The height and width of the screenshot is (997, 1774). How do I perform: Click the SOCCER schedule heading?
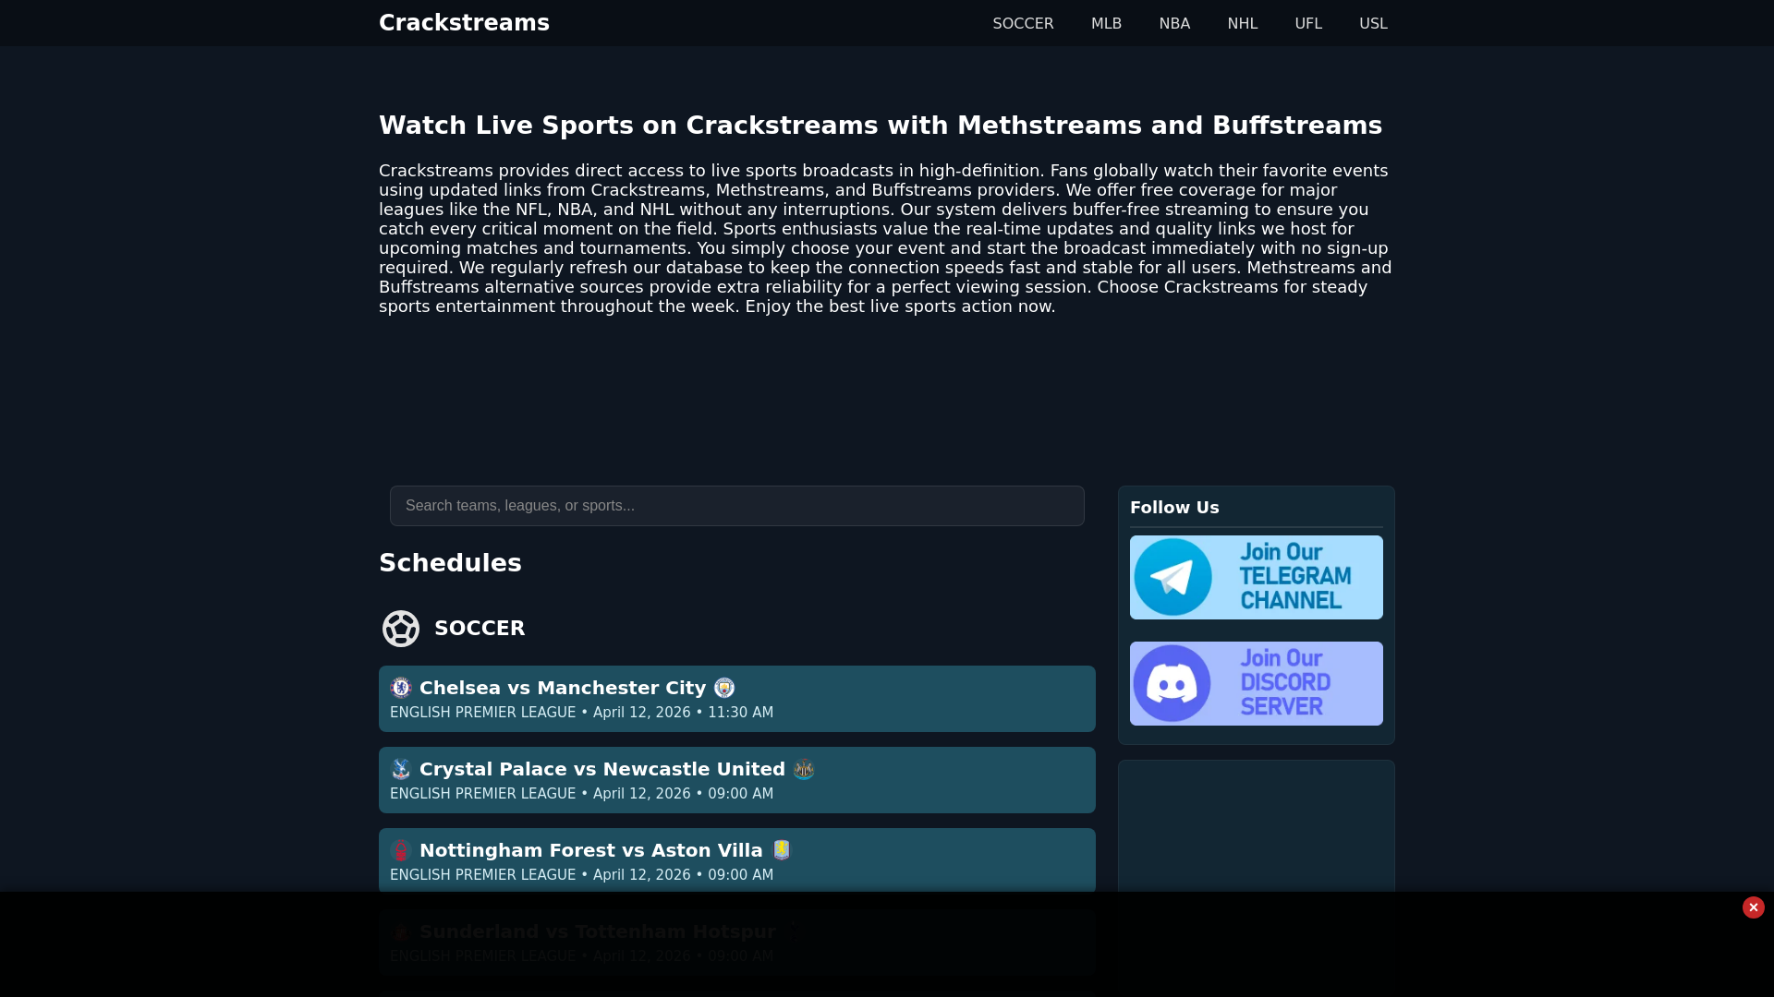[x=480, y=629]
